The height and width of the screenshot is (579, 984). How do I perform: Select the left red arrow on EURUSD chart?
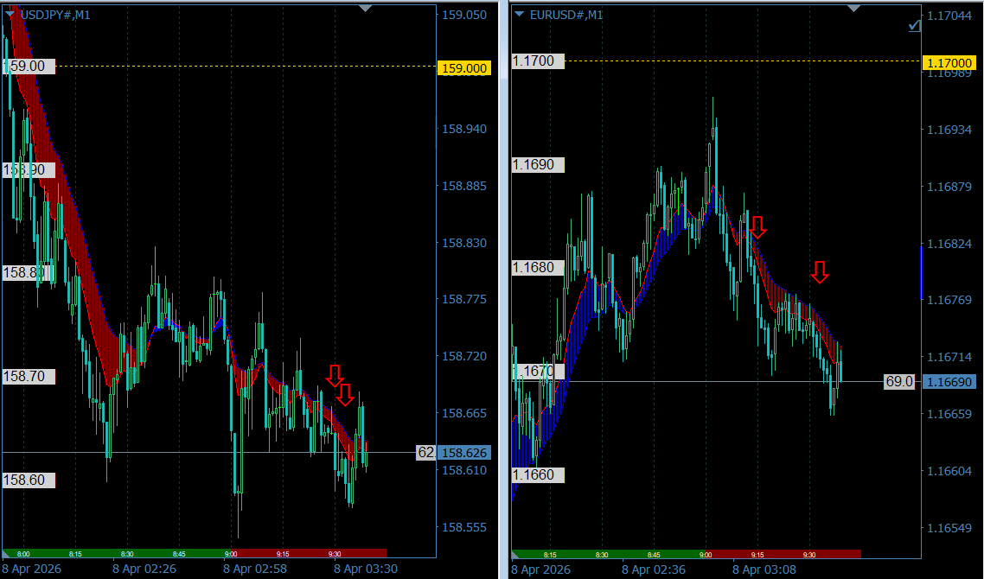pyautogui.click(x=757, y=227)
